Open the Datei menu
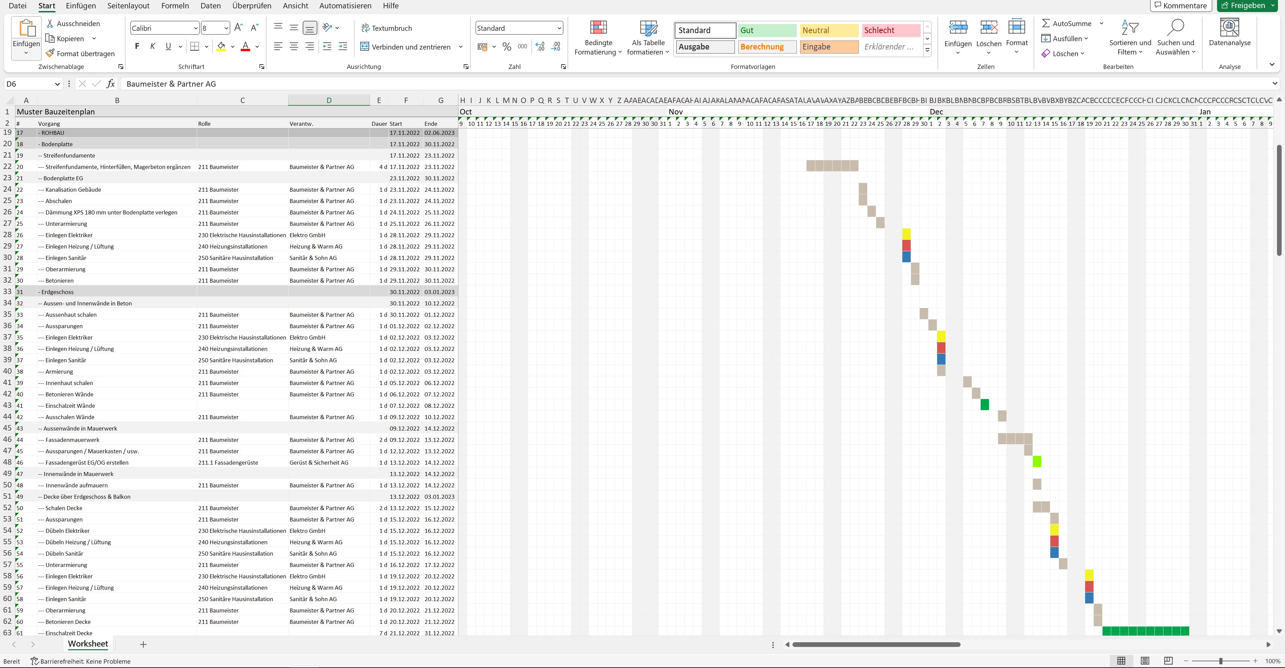The width and height of the screenshot is (1285, 668). click(18, 5)
